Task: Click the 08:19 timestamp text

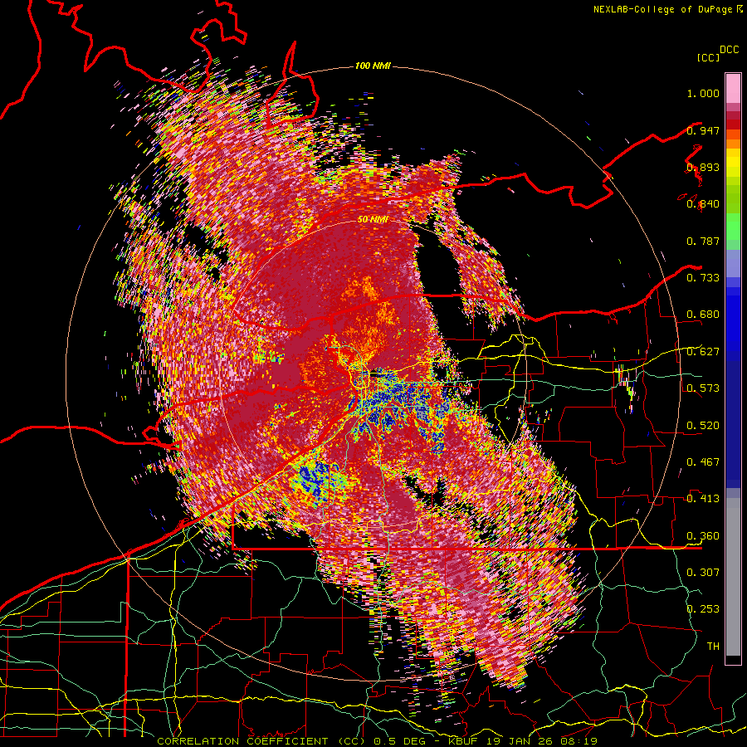Action: pyautogui.click(x=579, y=741)
